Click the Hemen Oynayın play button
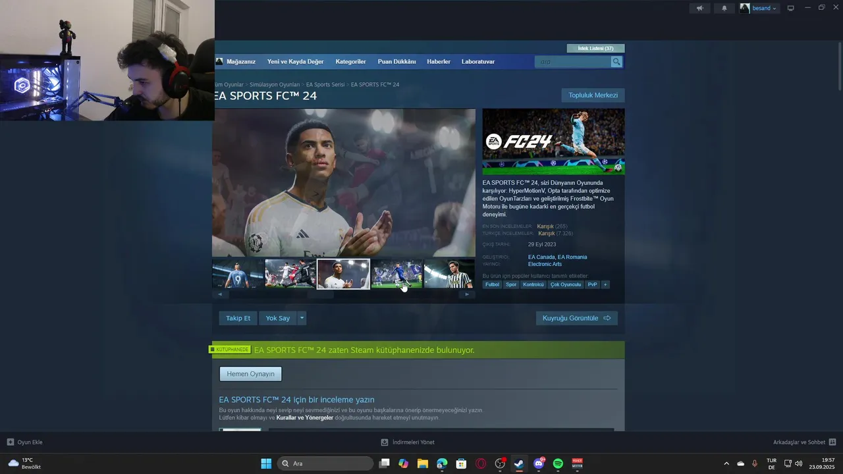The width and height of the screenshot is (843, 474). coord(250,374)
